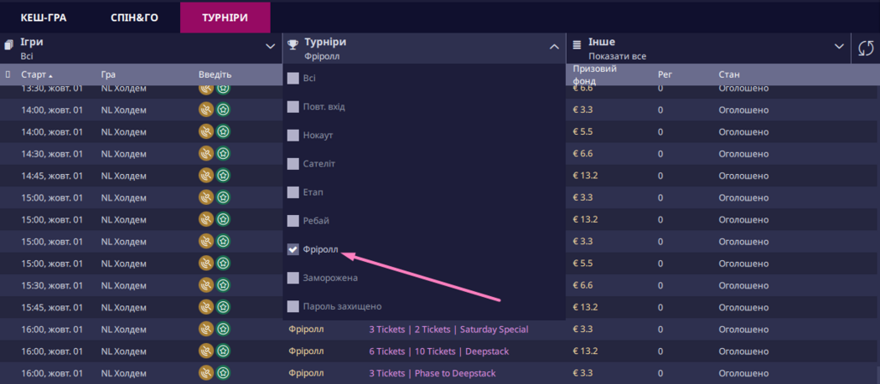Viewport: 880px width, 384px height.
Task: Enable the Нокаут filter checkbox
Action: tap(293, 135)
